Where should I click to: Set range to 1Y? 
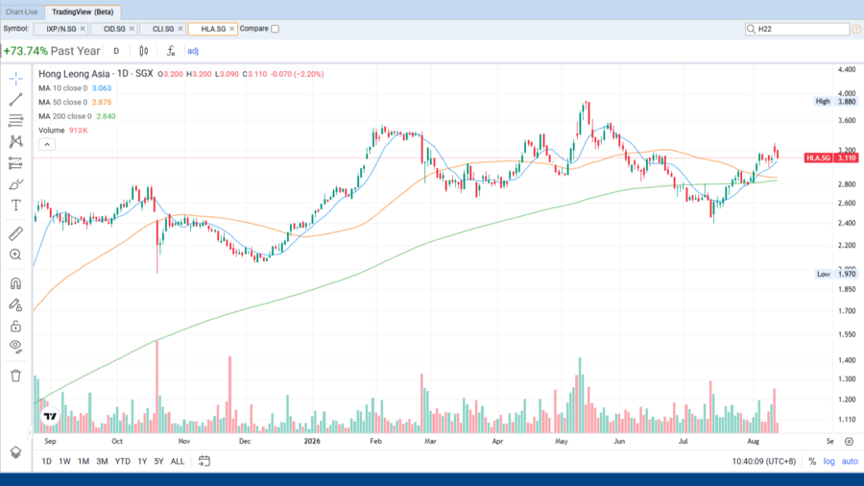tap(142, 461)
